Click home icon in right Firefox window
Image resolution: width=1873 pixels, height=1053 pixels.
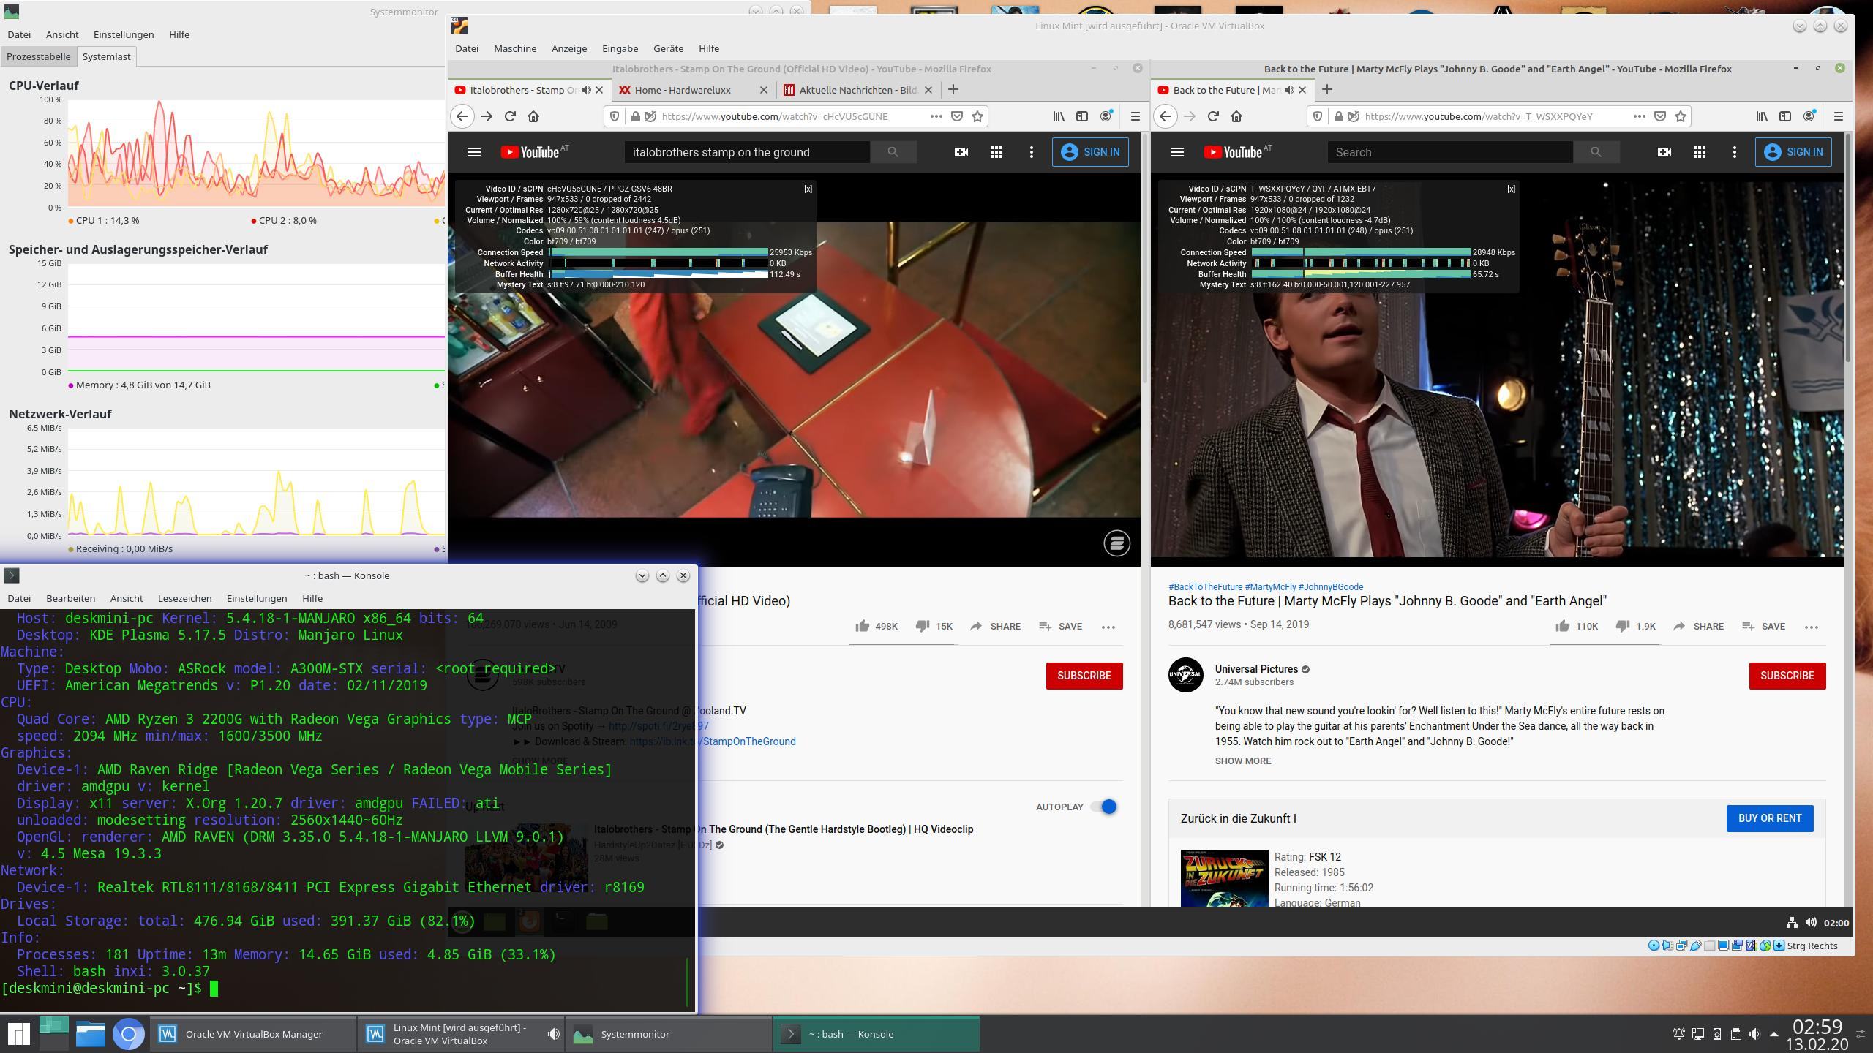(x=1236, y=116)
